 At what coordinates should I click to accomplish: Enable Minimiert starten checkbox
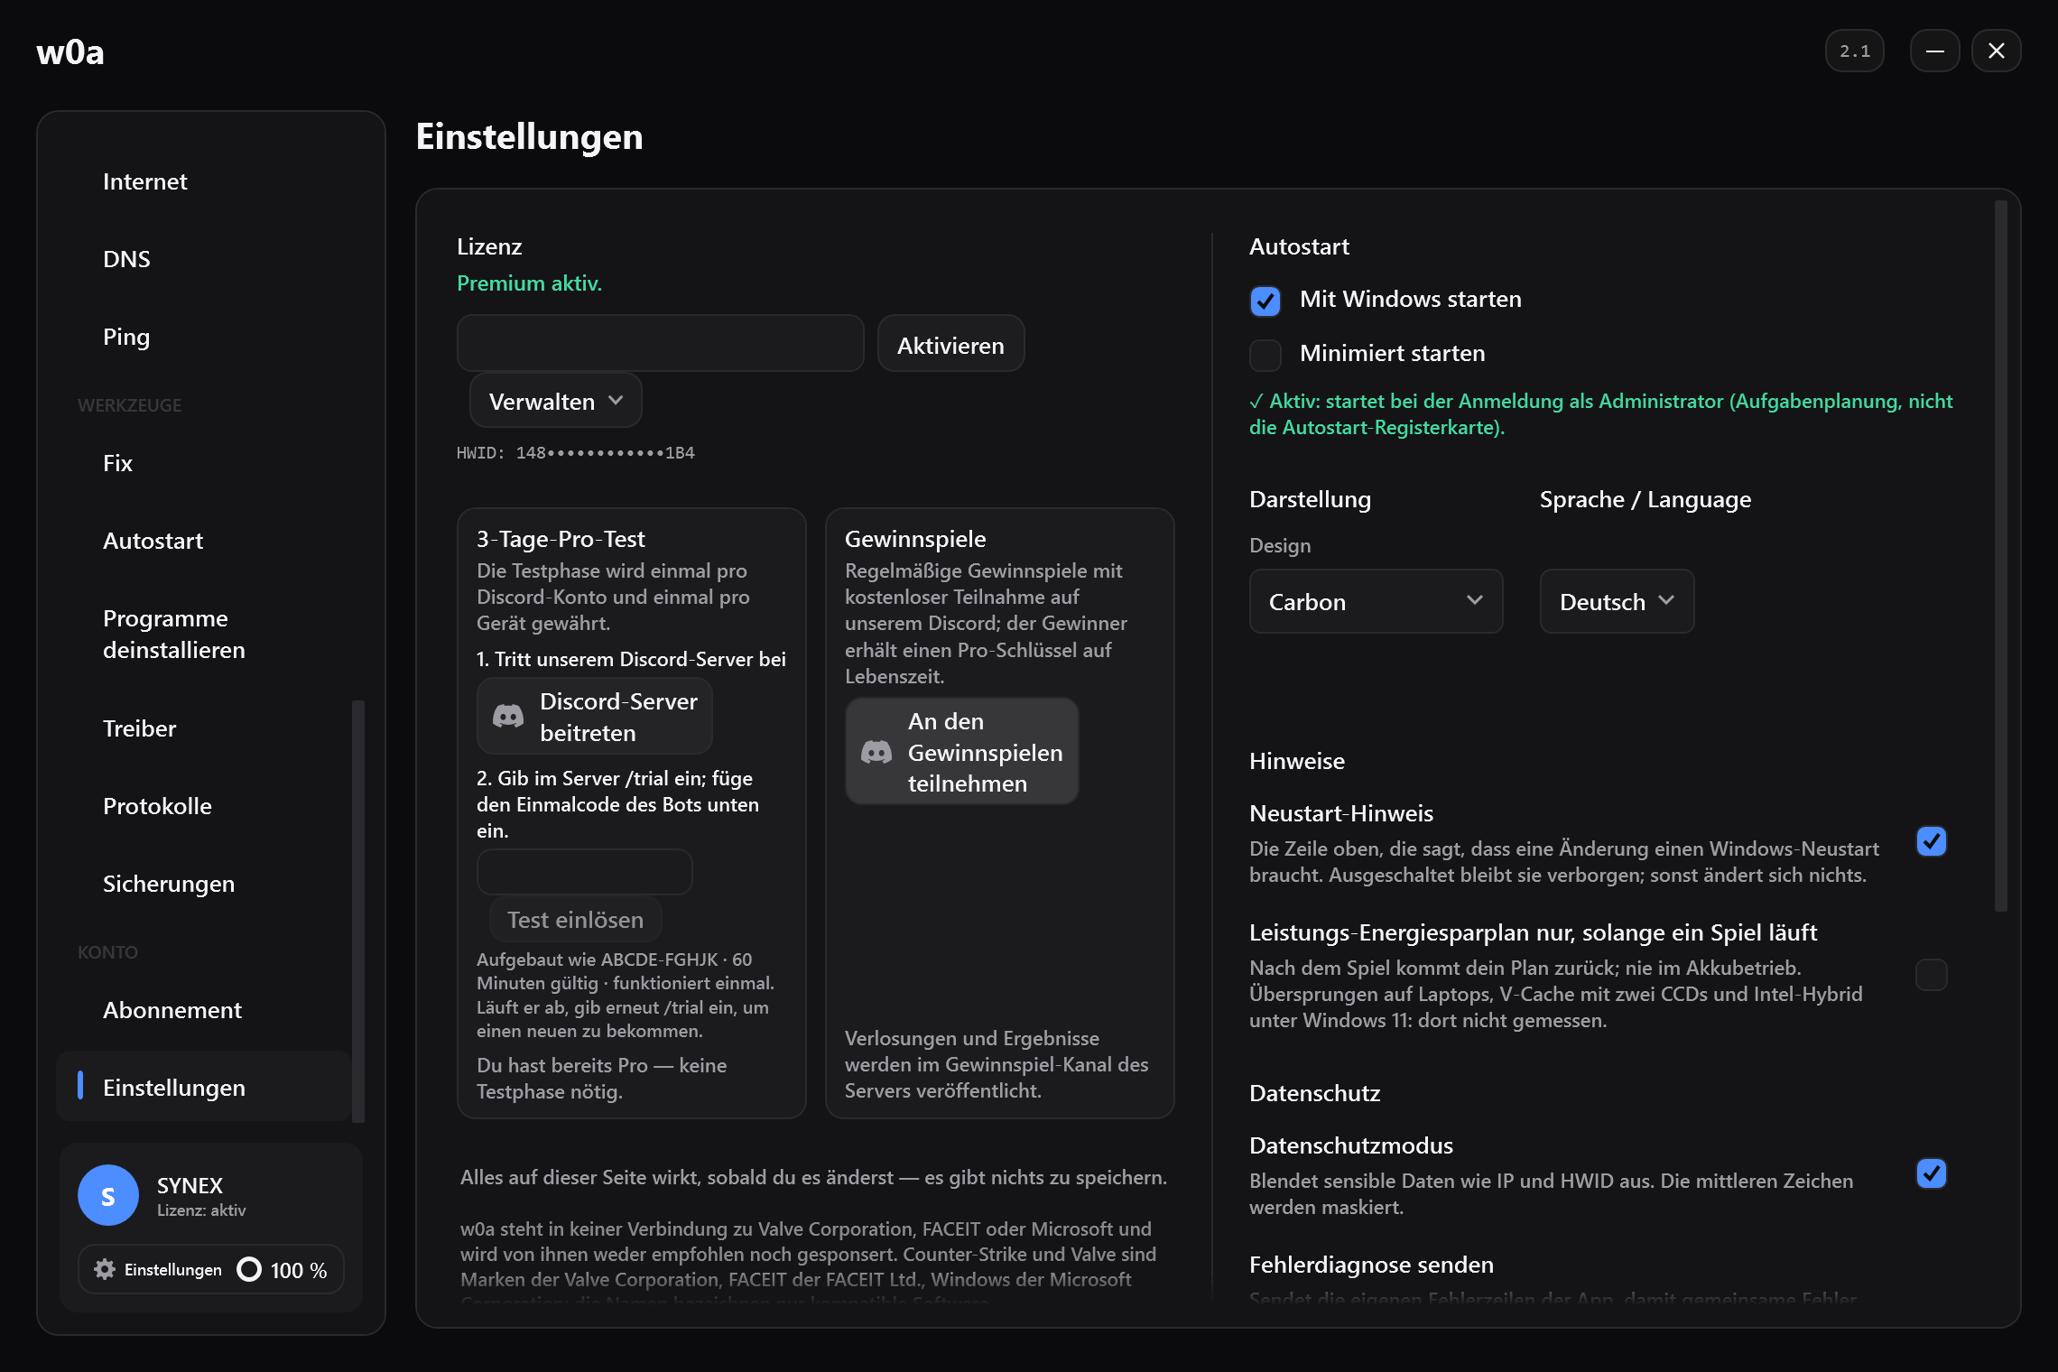coord(1265,355)
